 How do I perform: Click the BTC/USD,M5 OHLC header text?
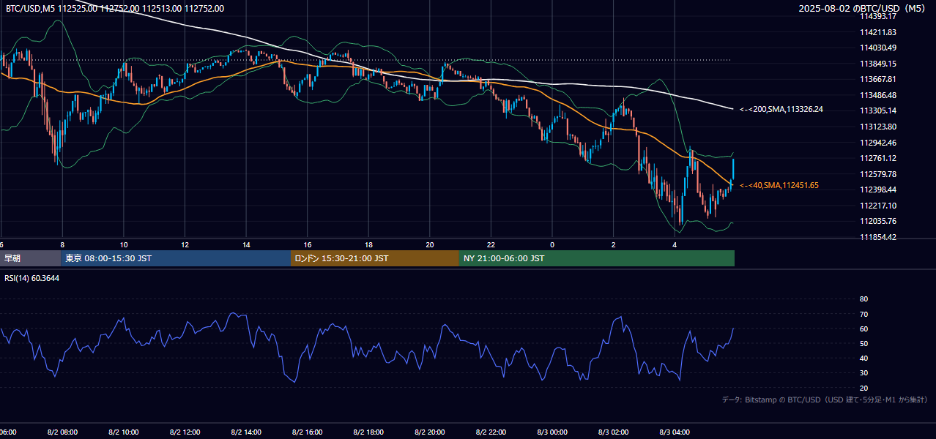tap(115, 8)
